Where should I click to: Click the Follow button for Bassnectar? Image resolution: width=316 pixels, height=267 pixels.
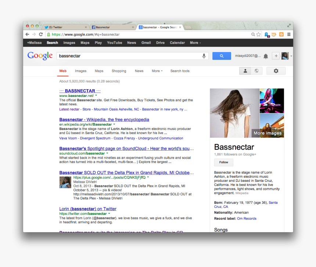tap(224, 162)
